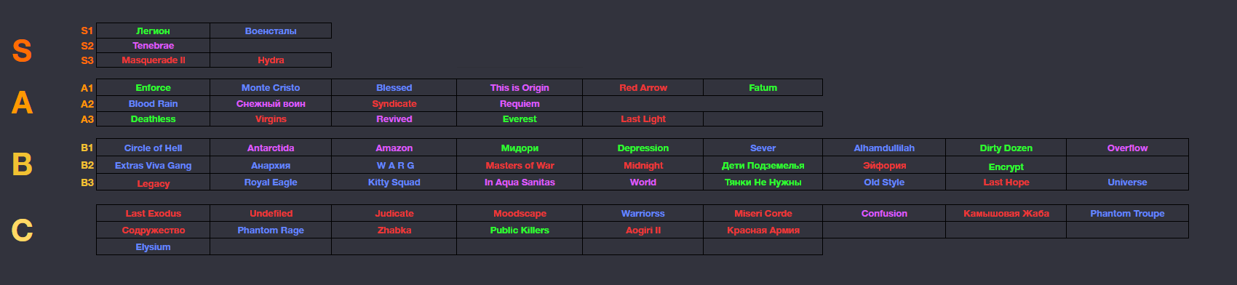Select the Alhamdullilah cell
This screenshot has height=285, width=1237.
pyautogui.click(x=884, y=148)
